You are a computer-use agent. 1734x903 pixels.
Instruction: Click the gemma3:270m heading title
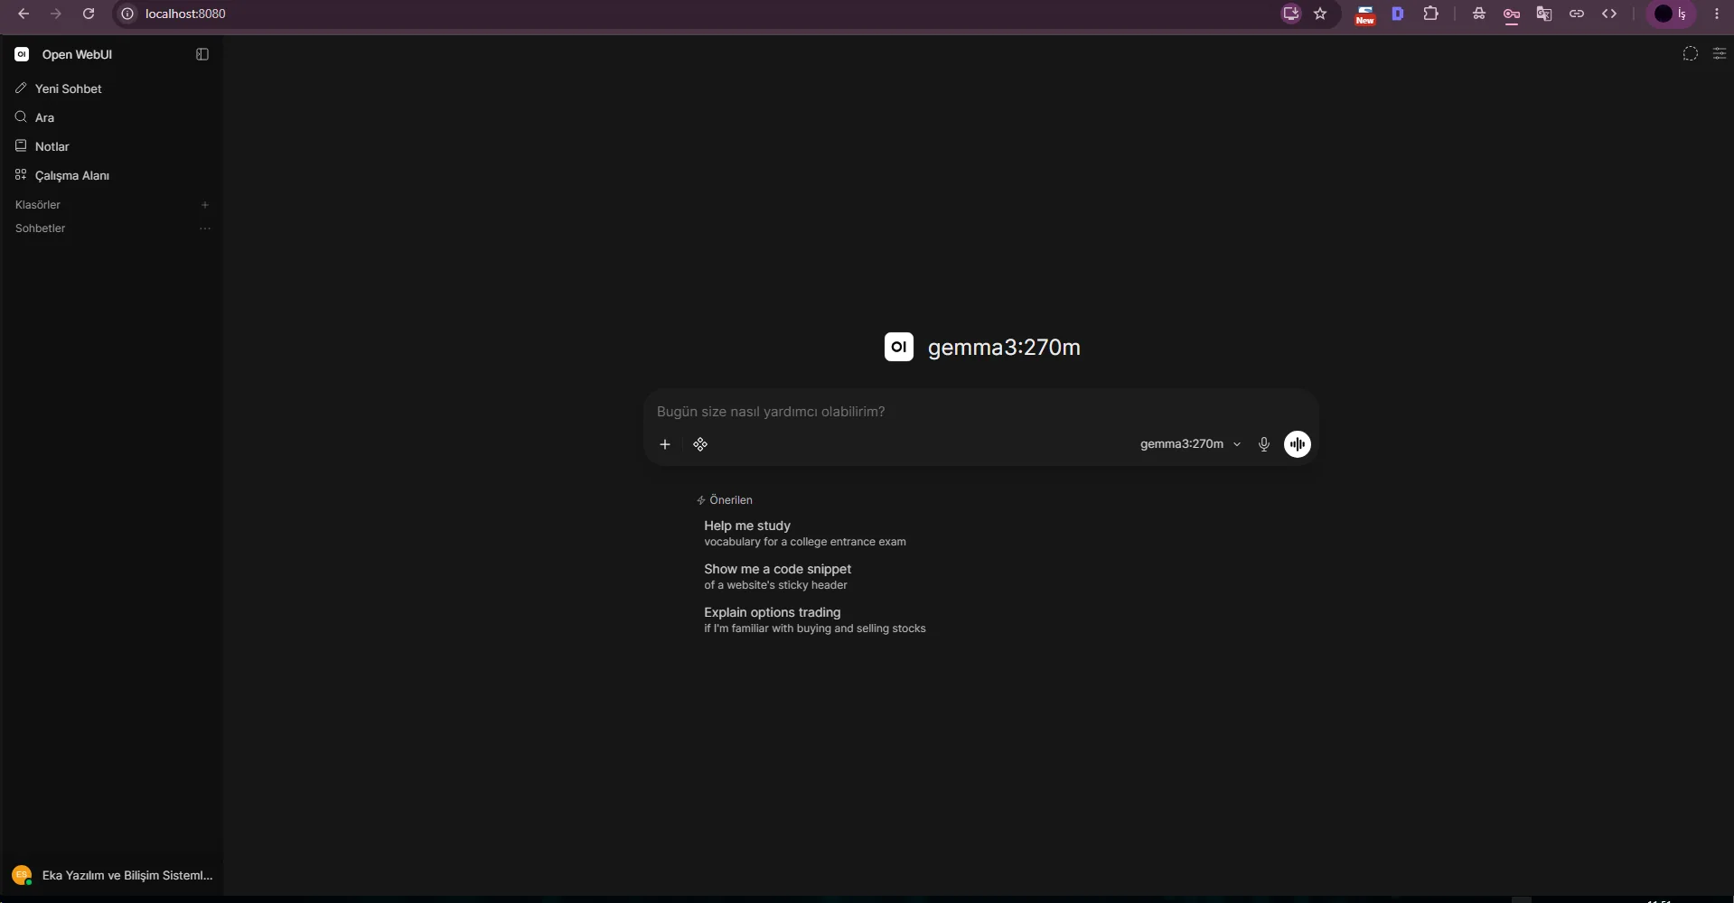tap(1004, 348)
